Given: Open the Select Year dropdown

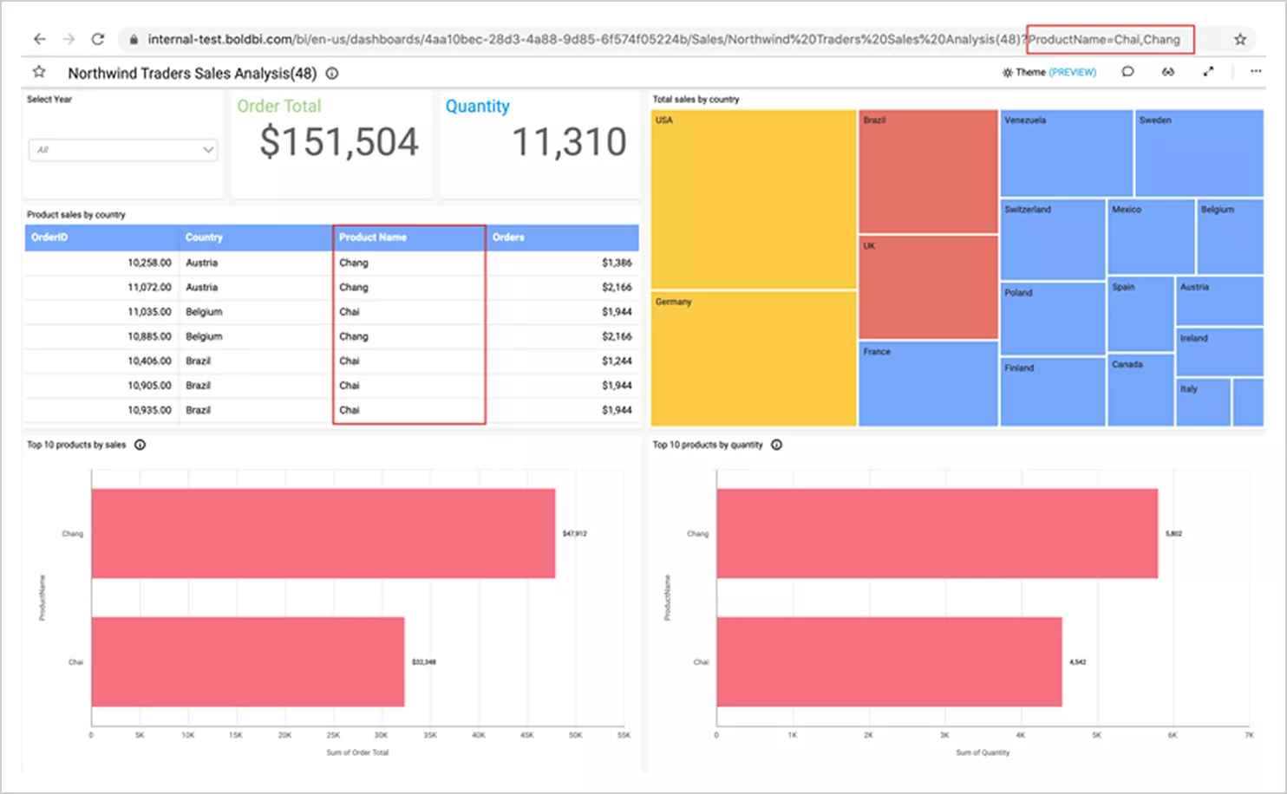Looking at the screenshot, I should pyautogui.click(x=123, y=150).
